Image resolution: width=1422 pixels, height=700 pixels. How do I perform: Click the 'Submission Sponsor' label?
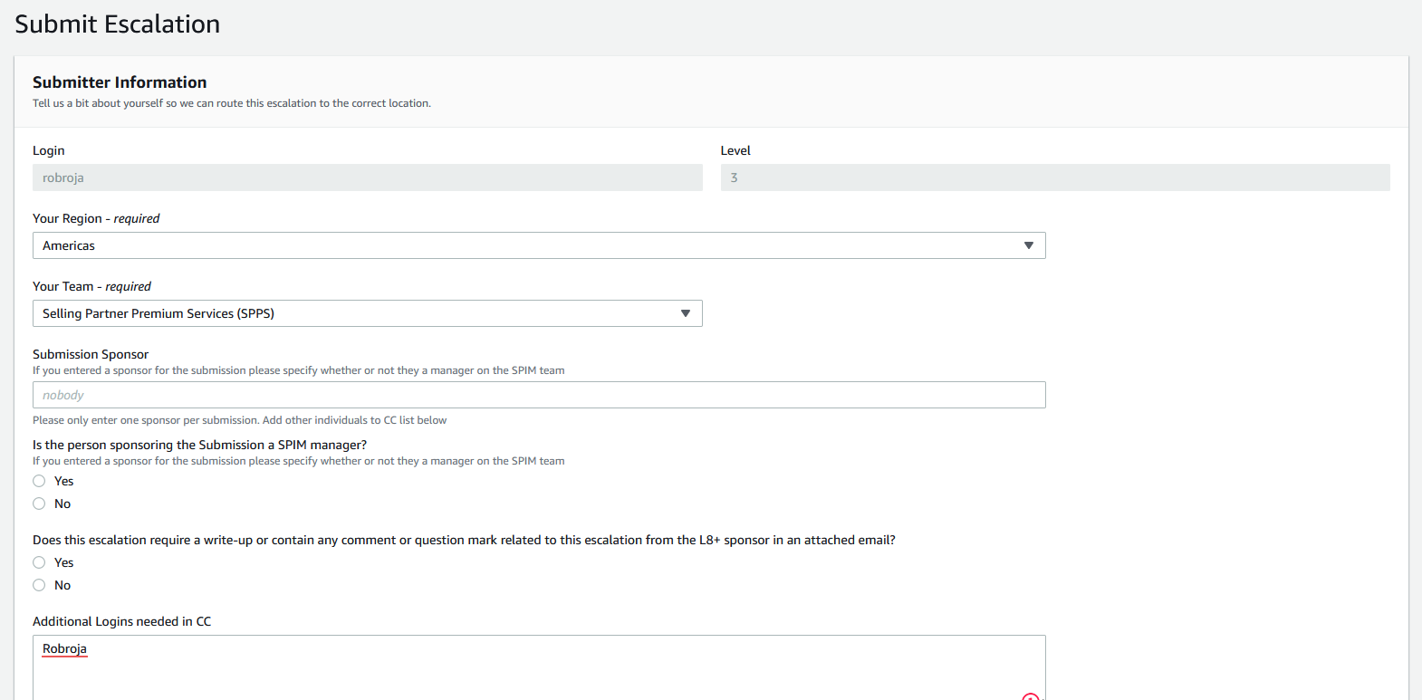point(91,354)
